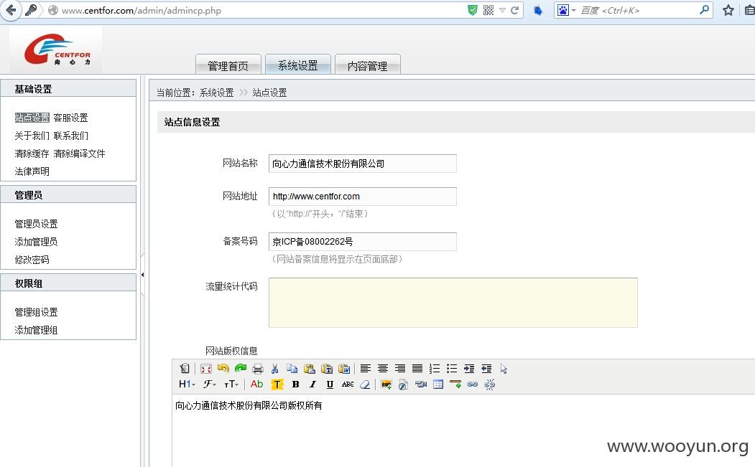Focus the 网站名称 input field
The width and height of the screenshot is (755, 467).
tap(363, 164)
